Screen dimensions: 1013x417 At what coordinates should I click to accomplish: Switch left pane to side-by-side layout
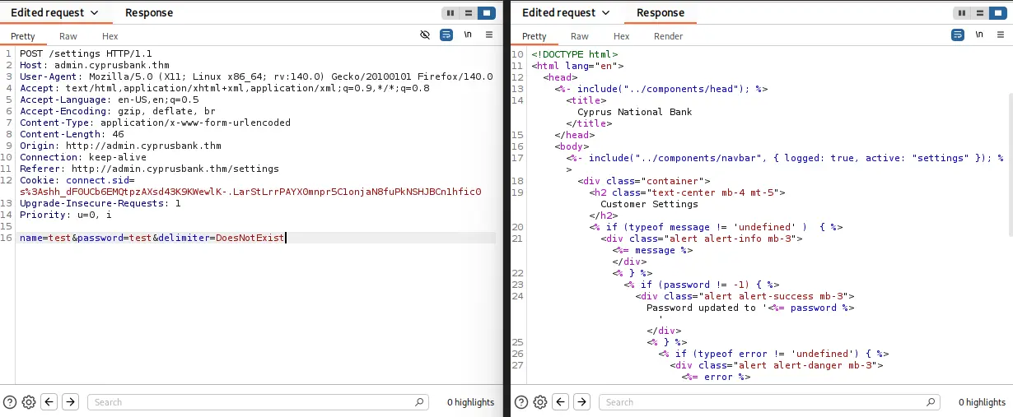click(x=450, y=13)
